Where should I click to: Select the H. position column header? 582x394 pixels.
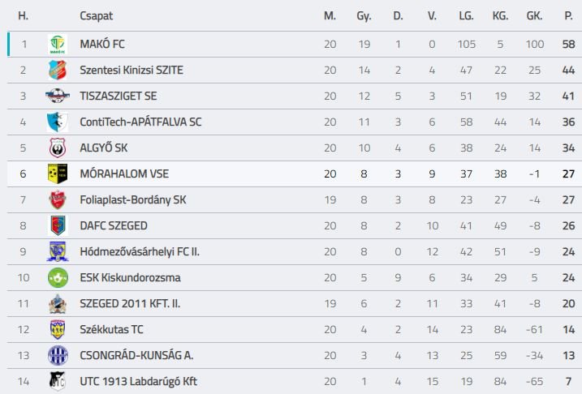(x=24, y=16)
